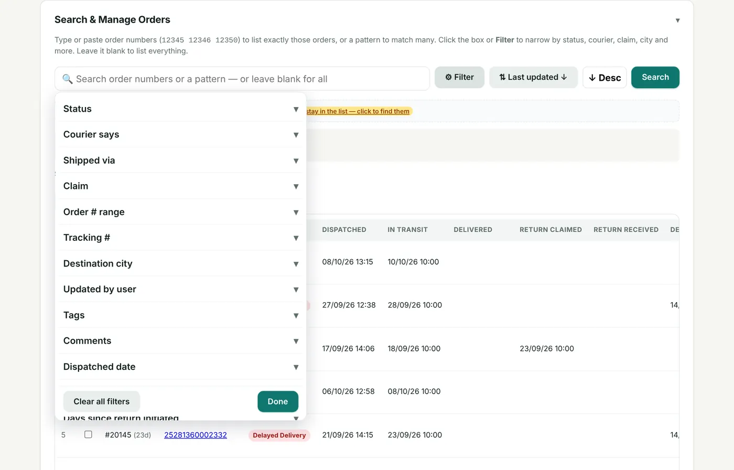The width and height of the screenshot is (734, 470).
Task: Collapse the Search & Manage Orders panel arrow
Action: tap(677, 20)
